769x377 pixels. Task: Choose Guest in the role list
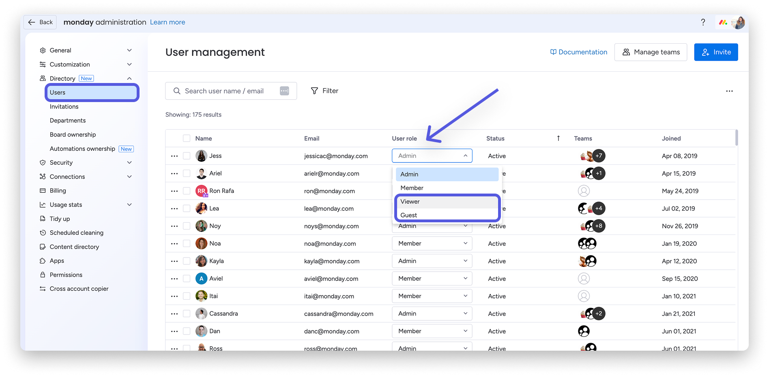click(447, 215)
